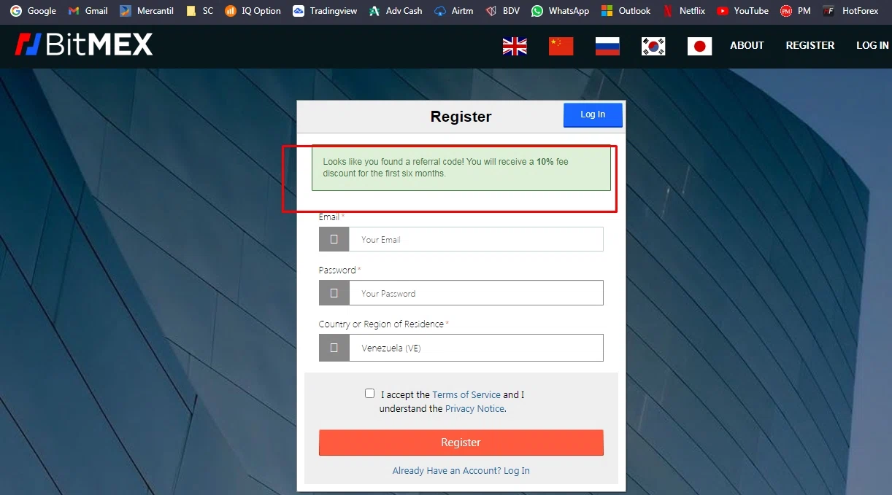Image resolution: width=892 pixels, height=495 pixels.
Task: Open the Gmail bookmark
Action: (88, 11)
